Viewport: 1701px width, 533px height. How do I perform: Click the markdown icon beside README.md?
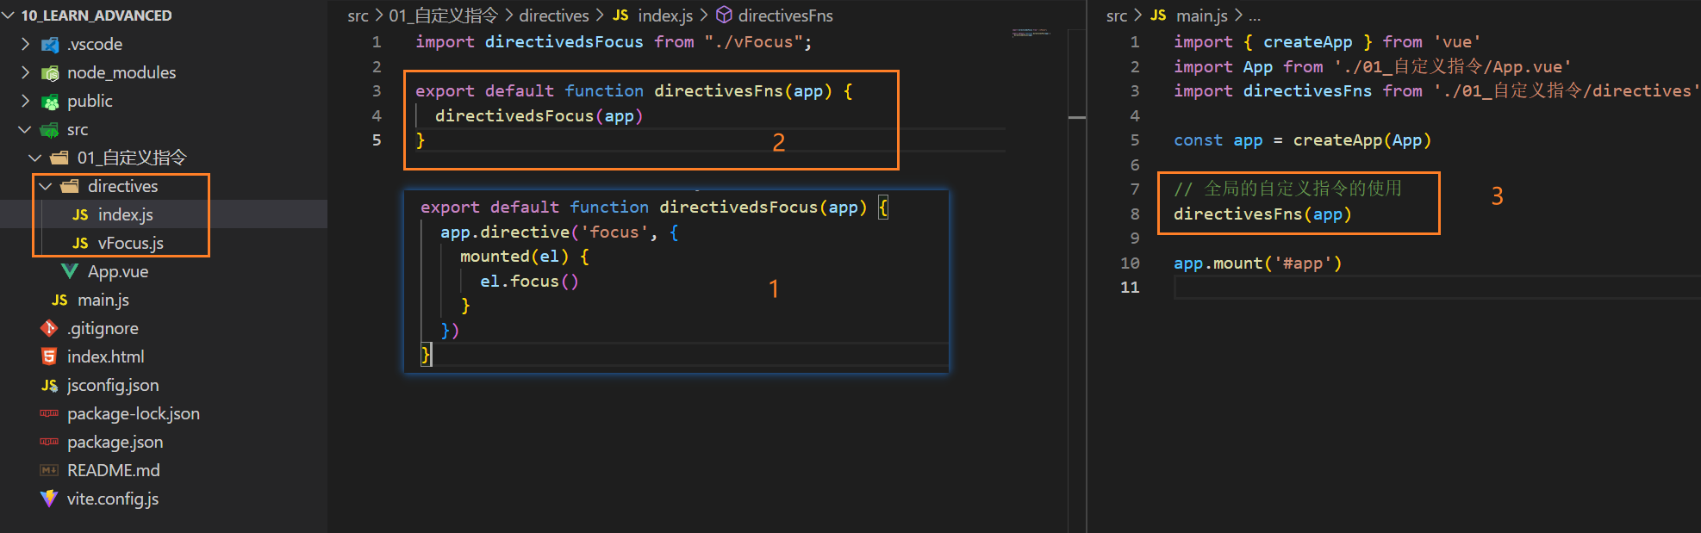[49, 471]
